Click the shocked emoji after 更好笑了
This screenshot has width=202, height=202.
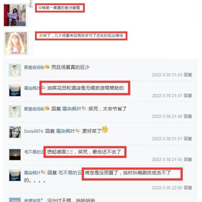tap(105, 130)
